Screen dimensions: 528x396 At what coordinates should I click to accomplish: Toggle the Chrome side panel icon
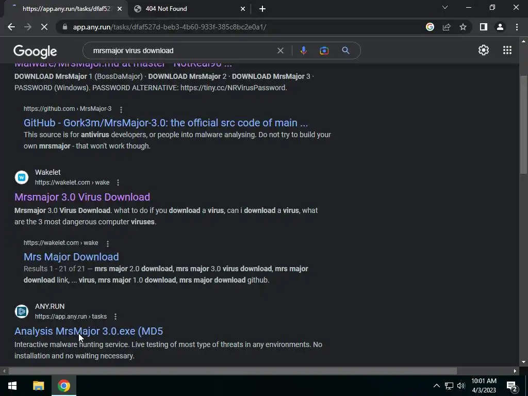coord(484,27)
